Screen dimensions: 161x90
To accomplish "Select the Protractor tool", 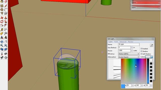I will [2, 33].
